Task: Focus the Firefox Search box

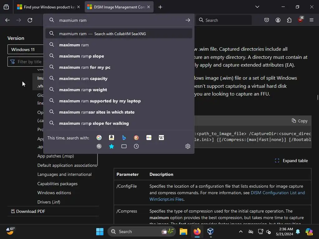Action: click(x=224, y=20)
